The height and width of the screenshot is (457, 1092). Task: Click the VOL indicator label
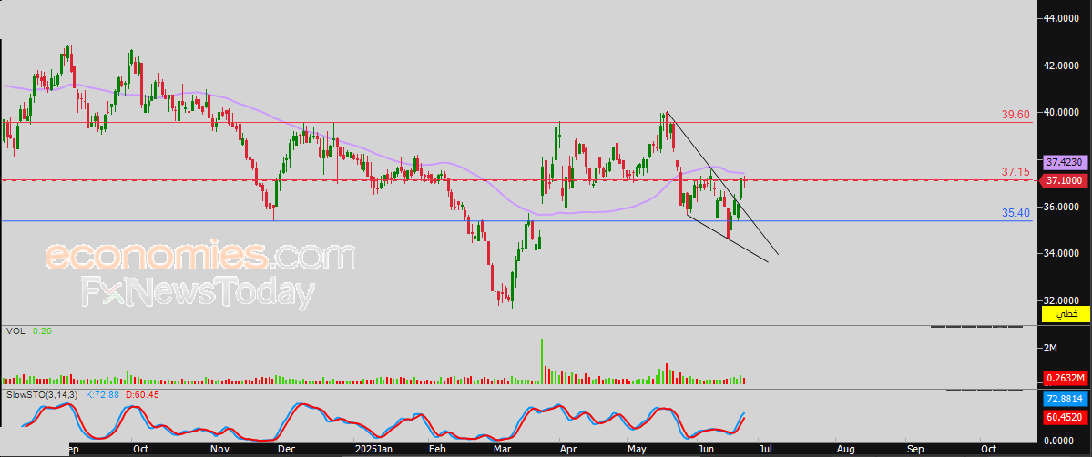(x=15, y=331)
